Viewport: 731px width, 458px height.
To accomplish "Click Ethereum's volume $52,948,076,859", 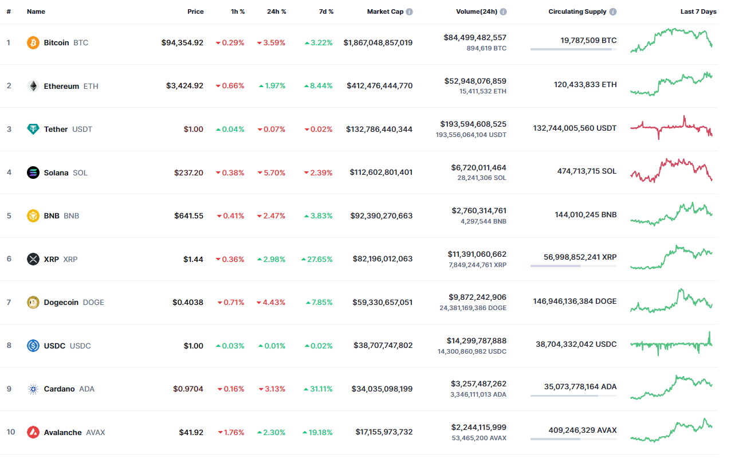I will [475, 81].
